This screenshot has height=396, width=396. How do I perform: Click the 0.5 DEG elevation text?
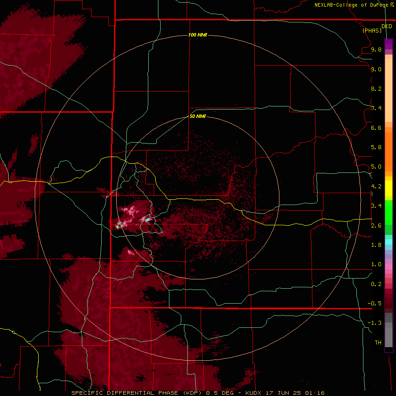tap(220, 393)
